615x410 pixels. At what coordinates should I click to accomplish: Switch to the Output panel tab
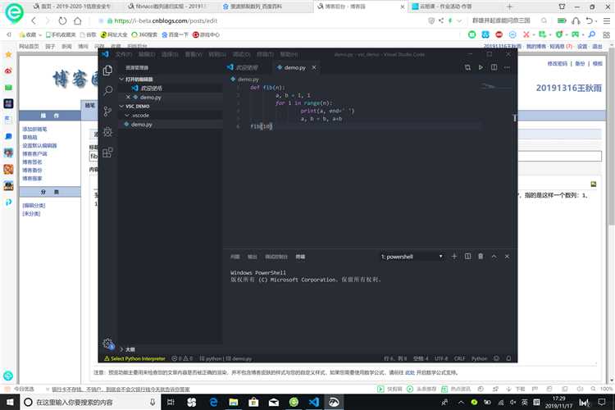coord(253,257)
